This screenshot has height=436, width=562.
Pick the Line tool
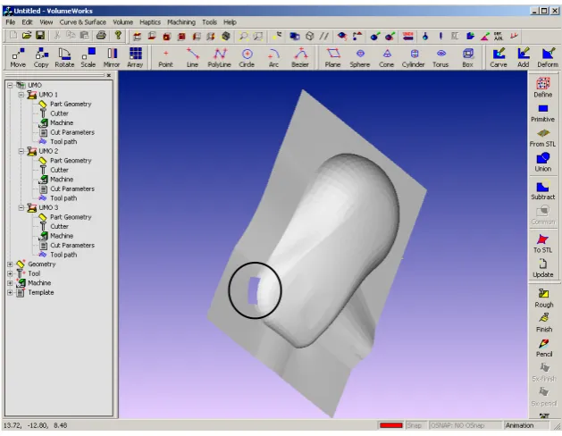pos(192,58)
